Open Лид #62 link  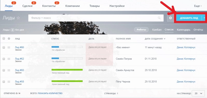pyautogui.click(x=19, y=59)
